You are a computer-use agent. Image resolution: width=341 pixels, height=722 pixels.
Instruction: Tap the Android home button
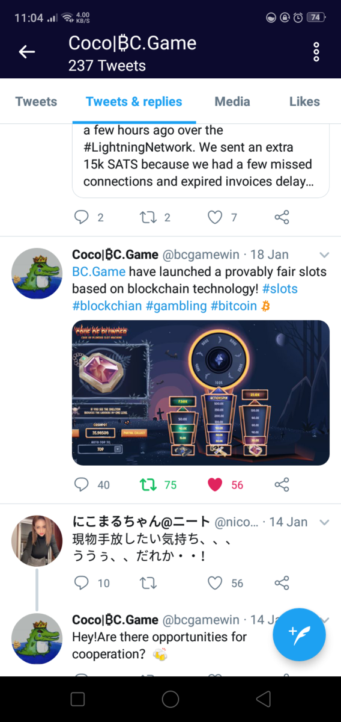[170, 699]
